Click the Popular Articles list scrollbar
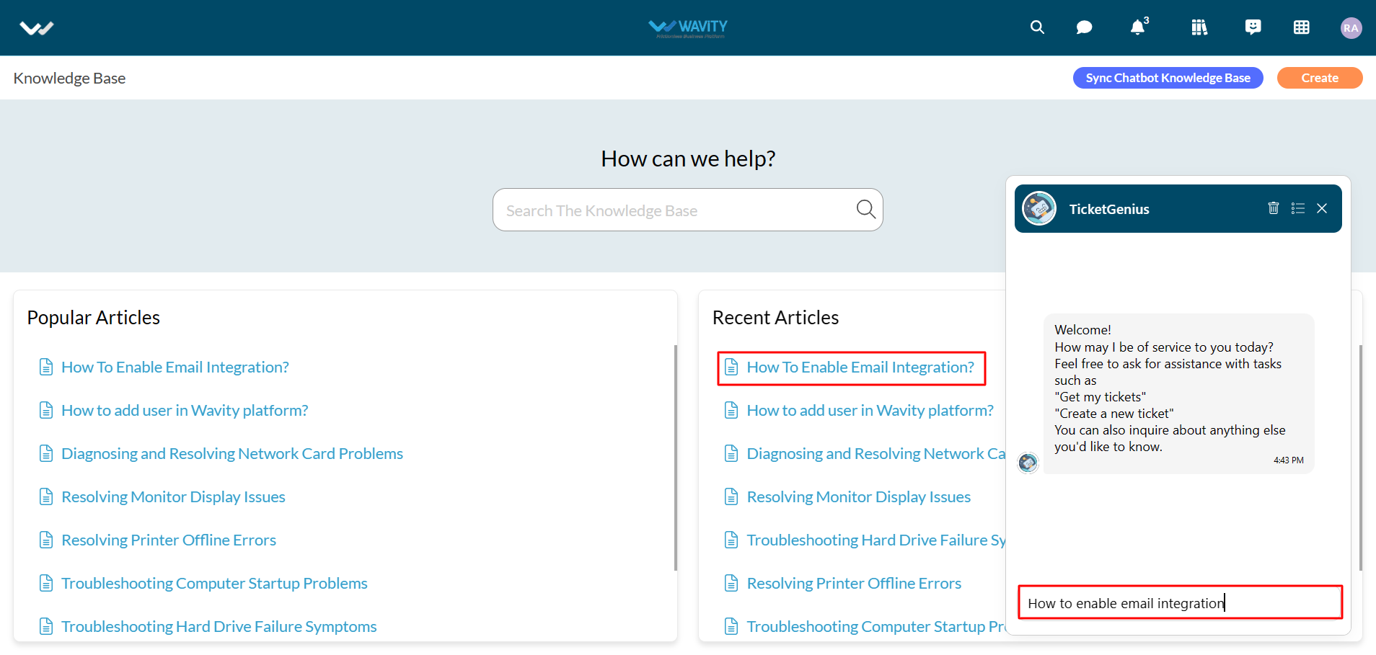1376x655 pixels. click(x=676, y=458)
